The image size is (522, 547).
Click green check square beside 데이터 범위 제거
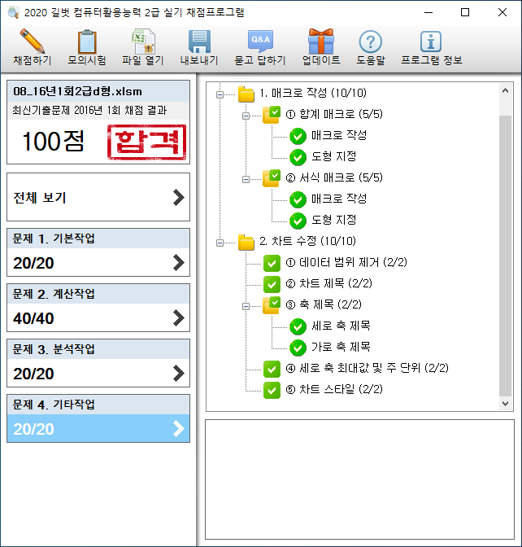coord(272,264)
